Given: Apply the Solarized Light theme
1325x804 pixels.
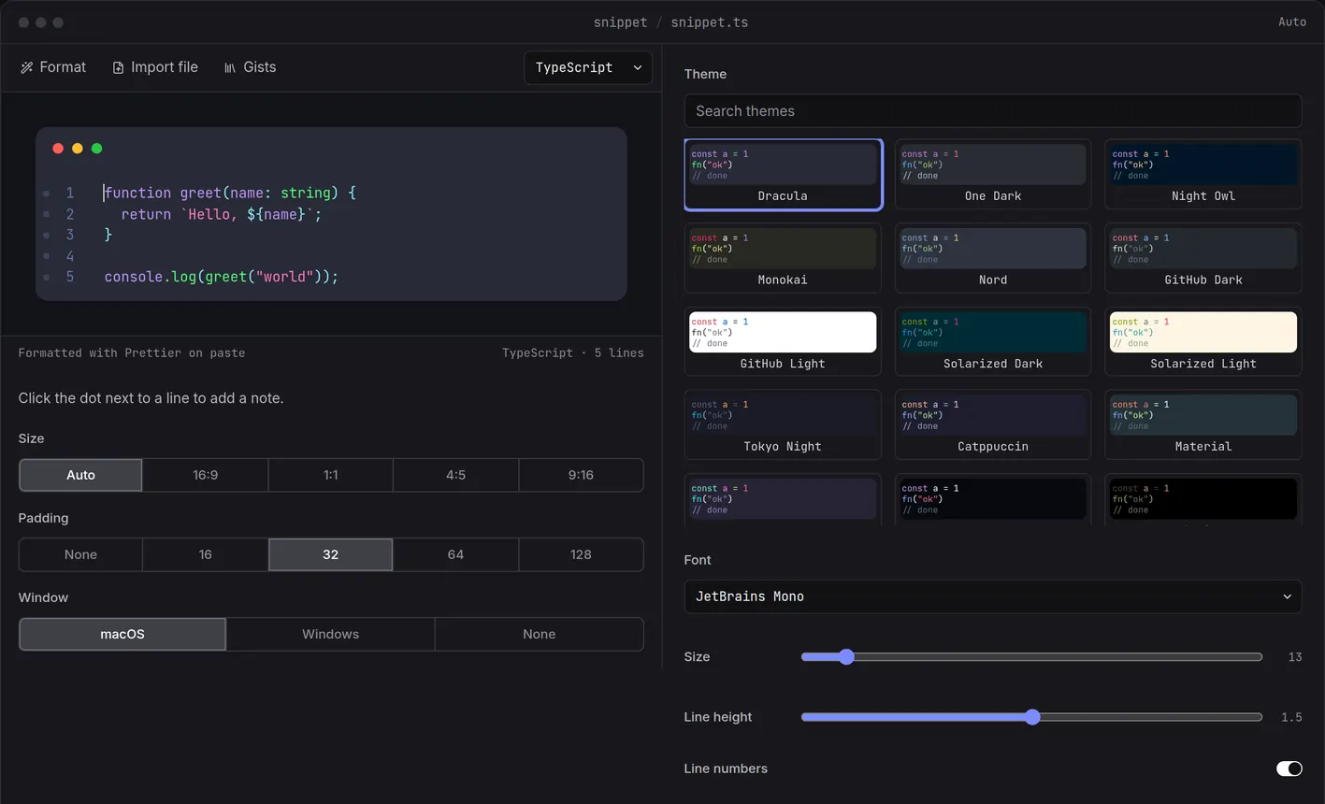Looking at the screenshot, I should [x=1203, y=341].
